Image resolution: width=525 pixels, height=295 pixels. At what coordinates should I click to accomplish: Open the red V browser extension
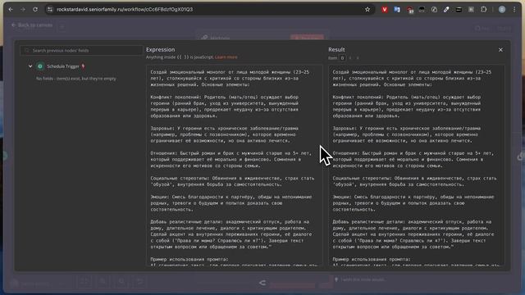pyautogui.click(x=385, y=10)
